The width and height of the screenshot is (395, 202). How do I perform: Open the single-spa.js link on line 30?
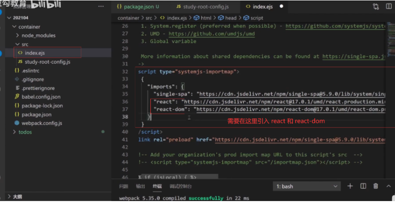coord(354,56)
